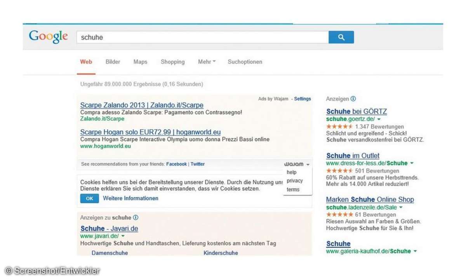Click the OK button on the cookie notice

point(90,198)
